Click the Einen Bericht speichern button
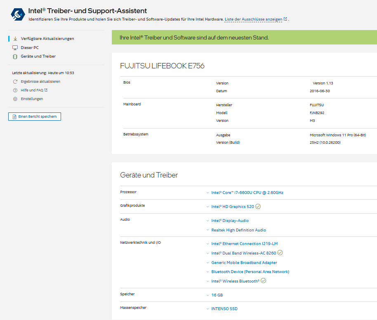377x320 pixels. pyautogui.click(x=35, y=117)
